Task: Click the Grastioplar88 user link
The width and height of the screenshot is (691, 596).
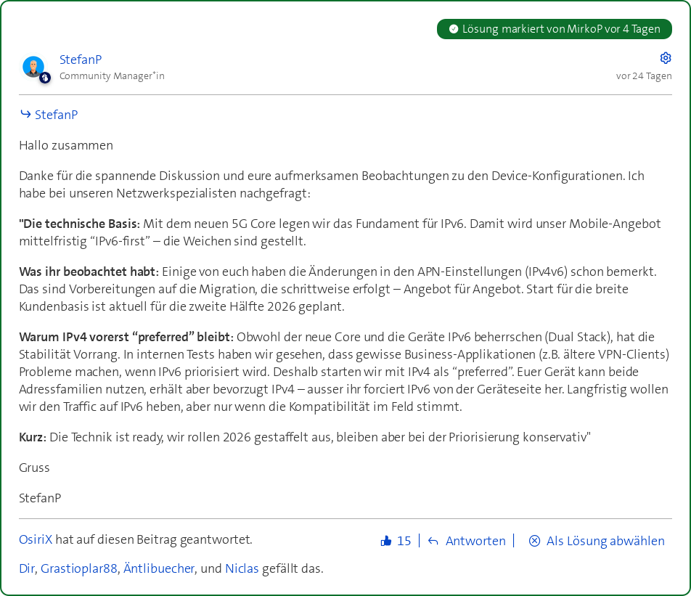Action: coord(78,568)
